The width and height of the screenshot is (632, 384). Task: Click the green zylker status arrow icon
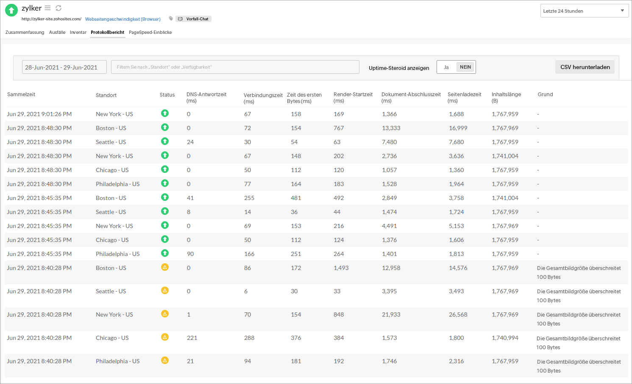[11, 9]
